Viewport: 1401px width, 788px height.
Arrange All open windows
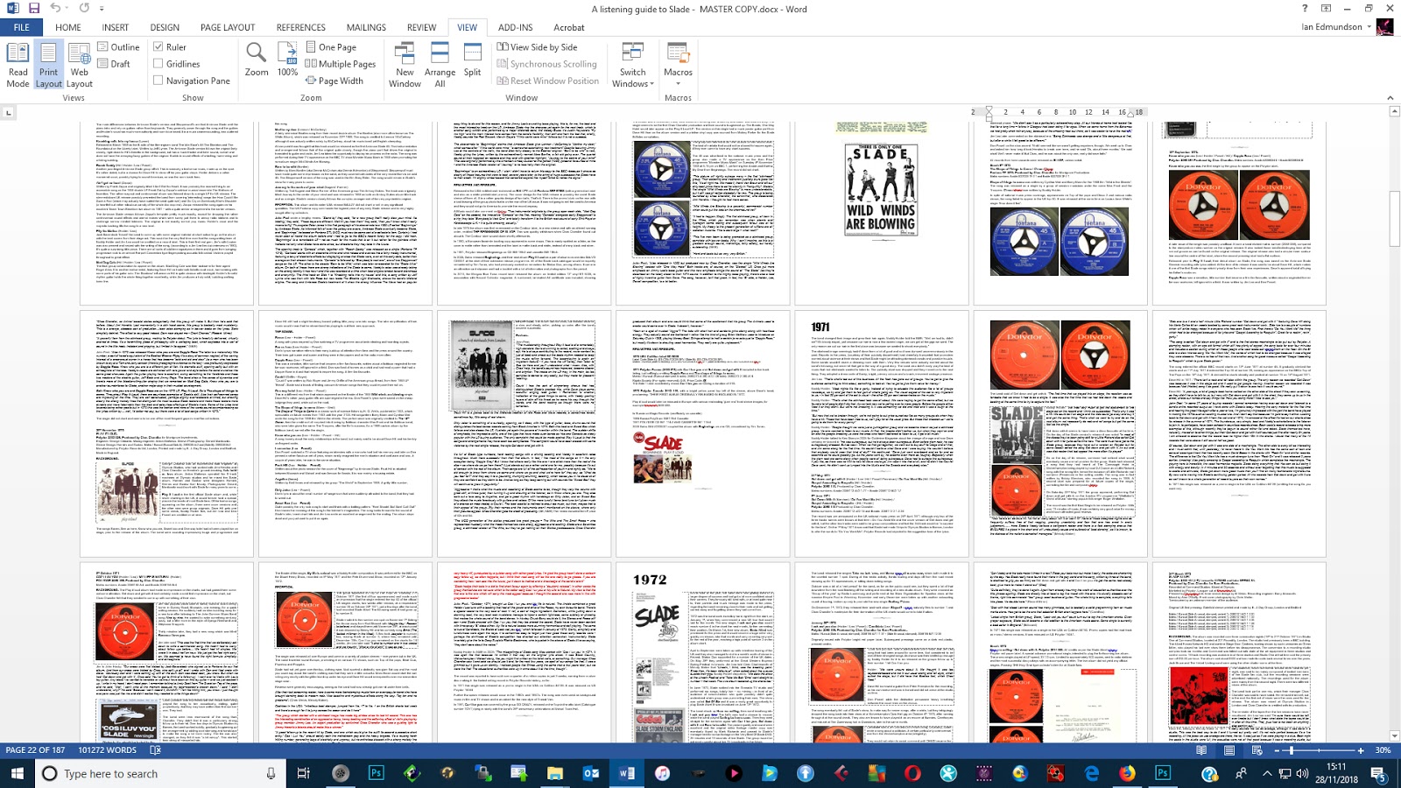440,65
